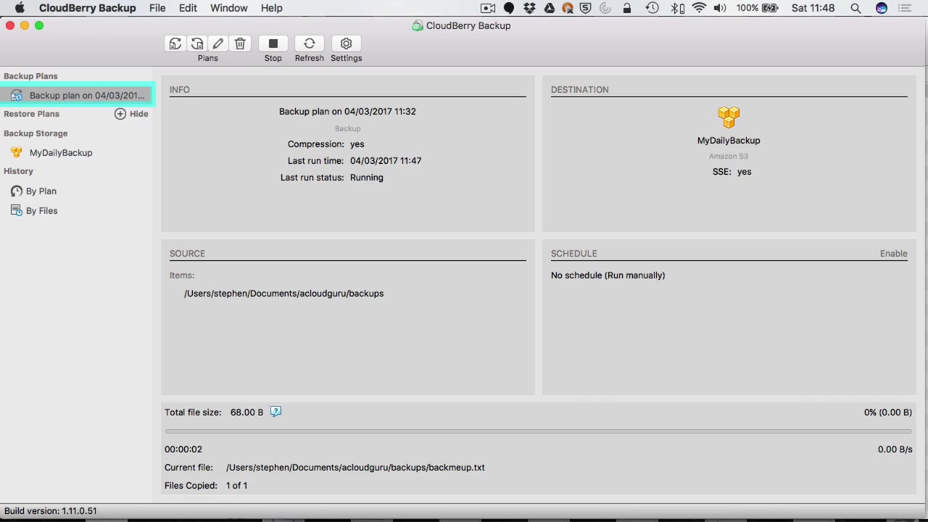Click the current file path ending 'backmeup.txt'
928x522 pixels.
355,468
